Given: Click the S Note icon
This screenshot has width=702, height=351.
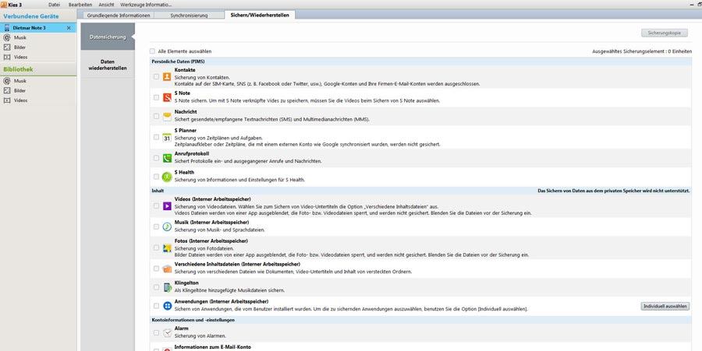Looking at the screenshot, I should click(167, 97).
